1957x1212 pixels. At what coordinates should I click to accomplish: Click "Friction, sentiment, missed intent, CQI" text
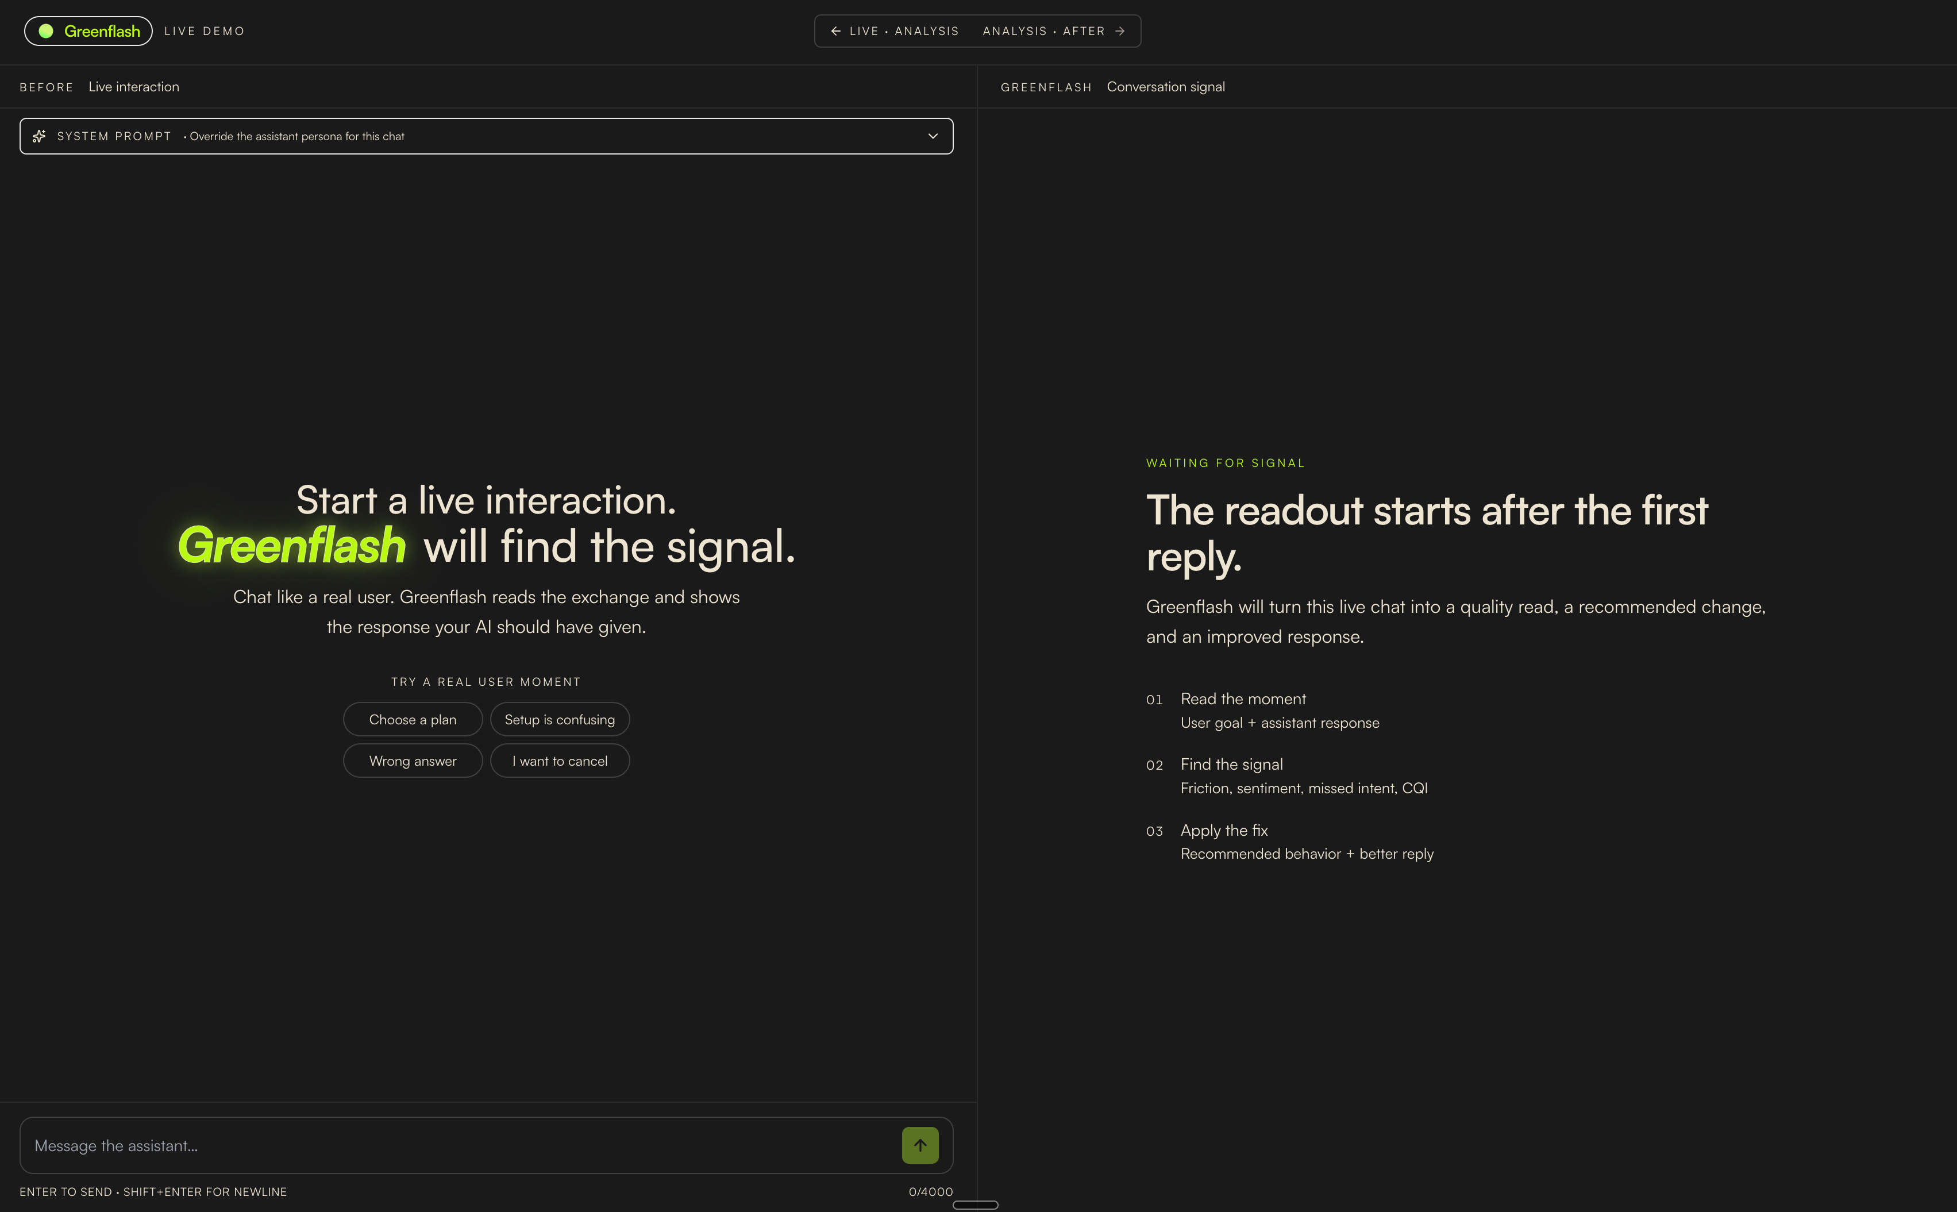click(x=1304, y=789)
